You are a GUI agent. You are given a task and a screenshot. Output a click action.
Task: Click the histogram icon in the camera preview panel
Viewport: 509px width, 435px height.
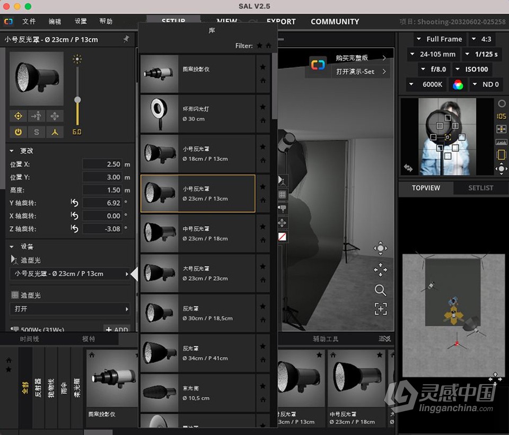click(x=501, y=142)
